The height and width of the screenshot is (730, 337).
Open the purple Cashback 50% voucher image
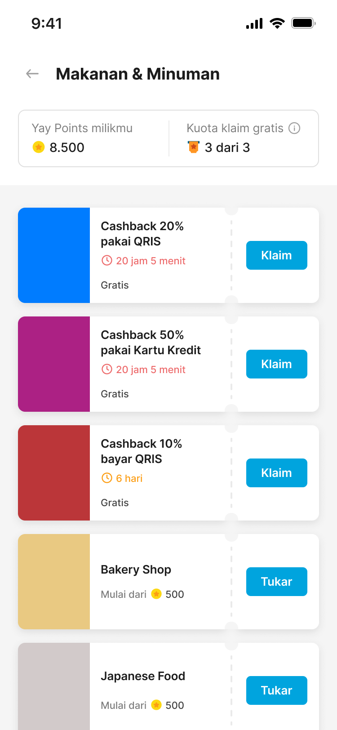pyautogui.click(x=54, y=364)
